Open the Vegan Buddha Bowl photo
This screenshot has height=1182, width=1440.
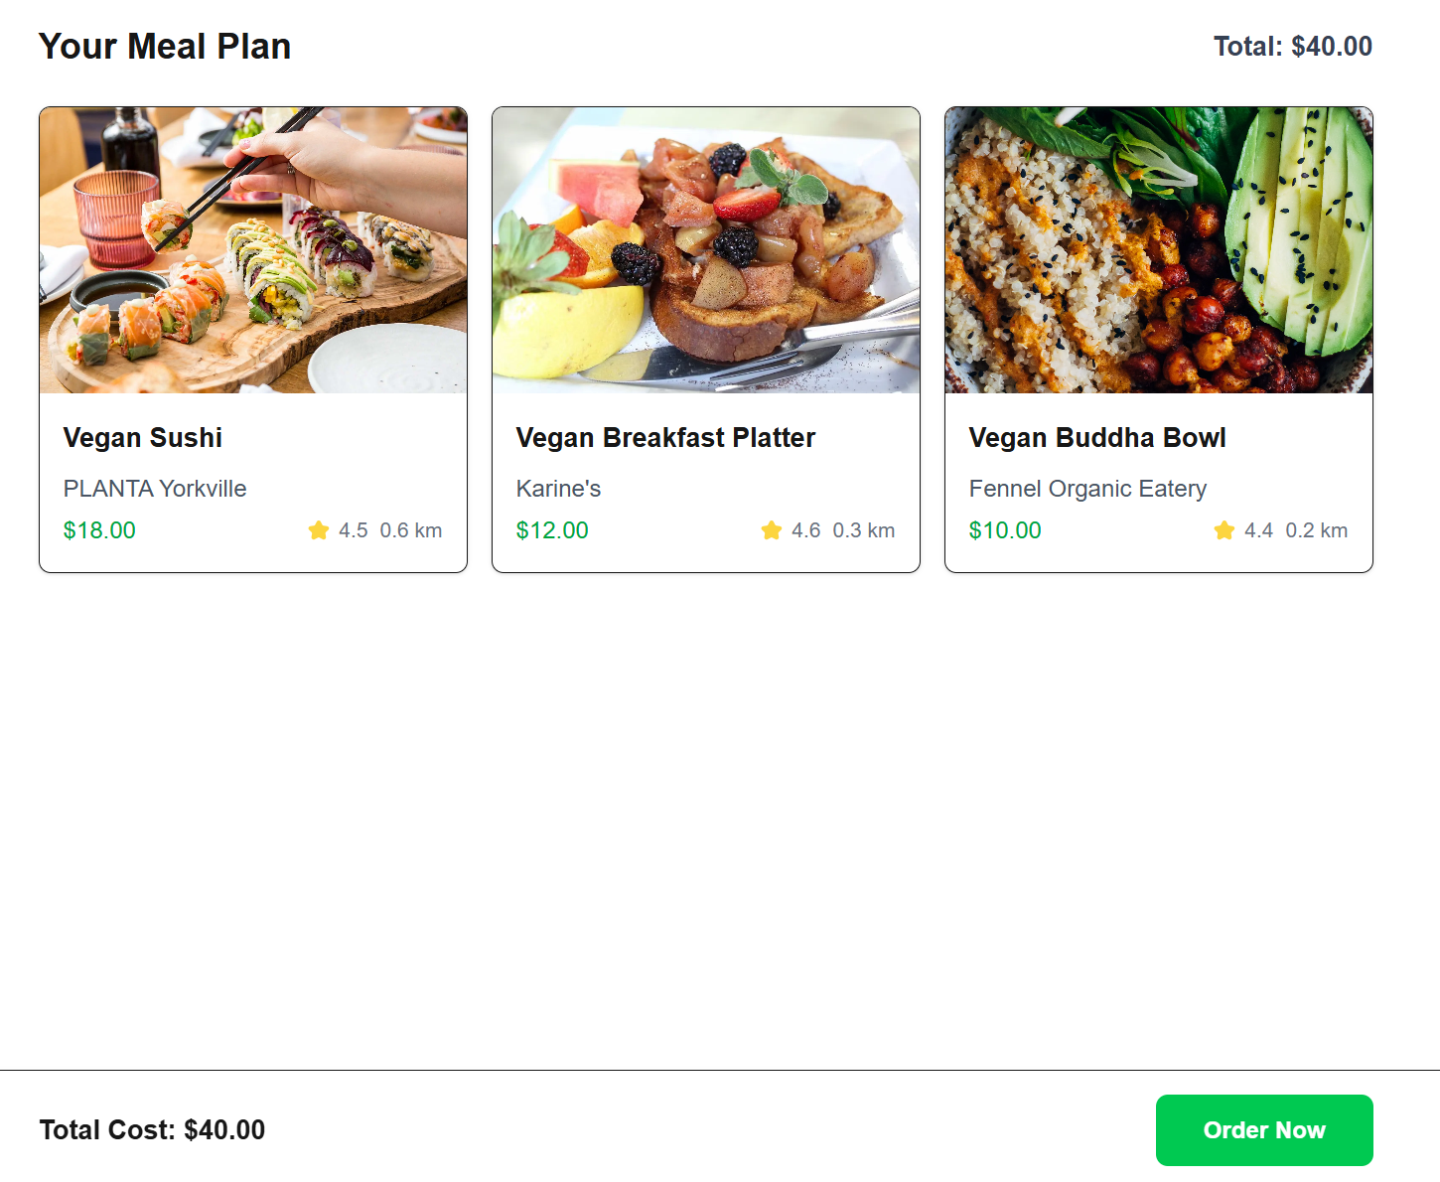click(1159, 250)
